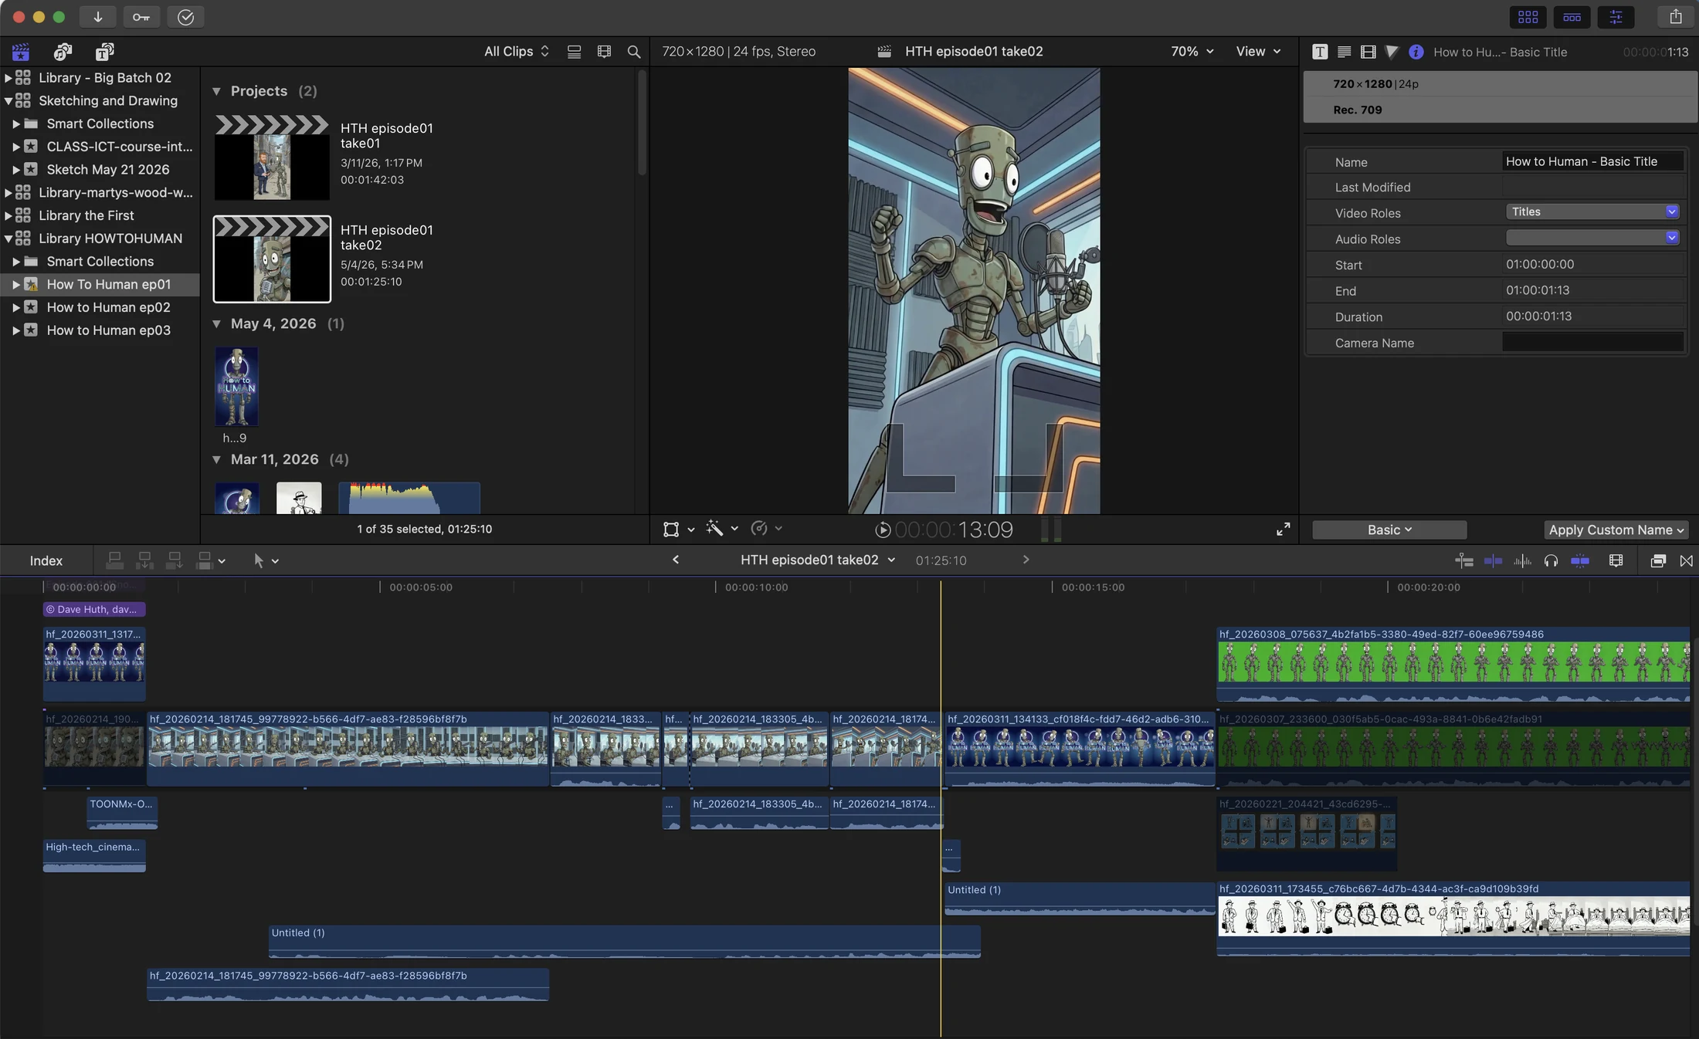Click the Apply Custom Name button

click(x=1616, y=530)
